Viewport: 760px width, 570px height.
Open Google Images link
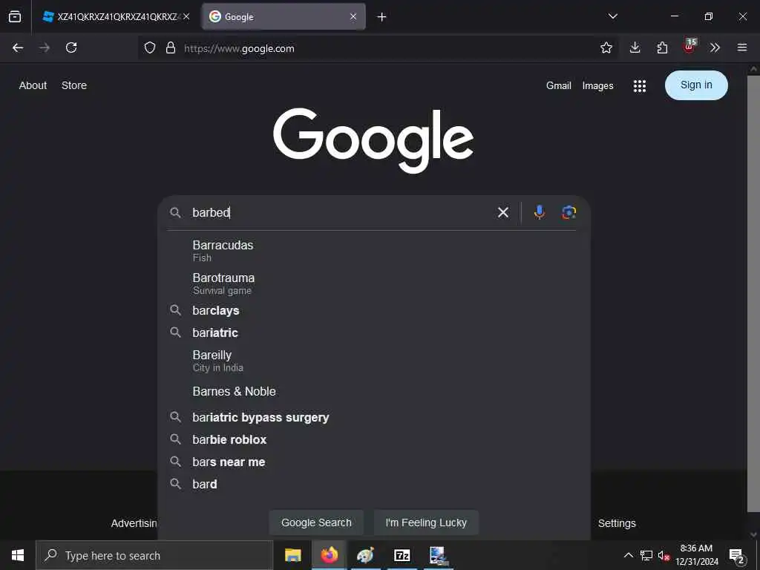click(597, 86)
